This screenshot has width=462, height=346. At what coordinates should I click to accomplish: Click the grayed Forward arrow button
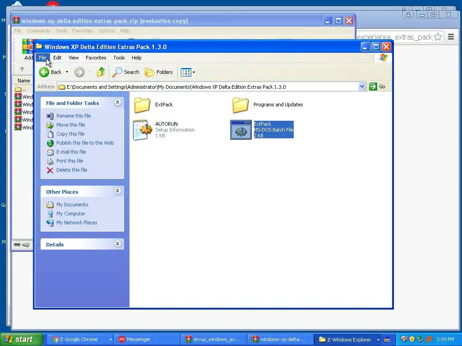click(79, 72)
